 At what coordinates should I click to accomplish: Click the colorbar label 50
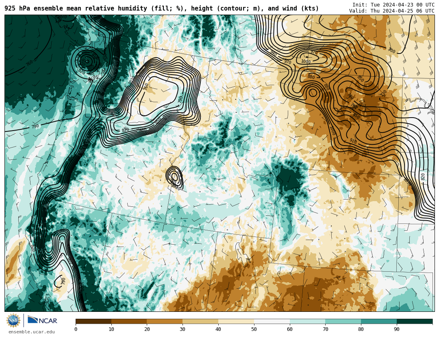[254, 329]
